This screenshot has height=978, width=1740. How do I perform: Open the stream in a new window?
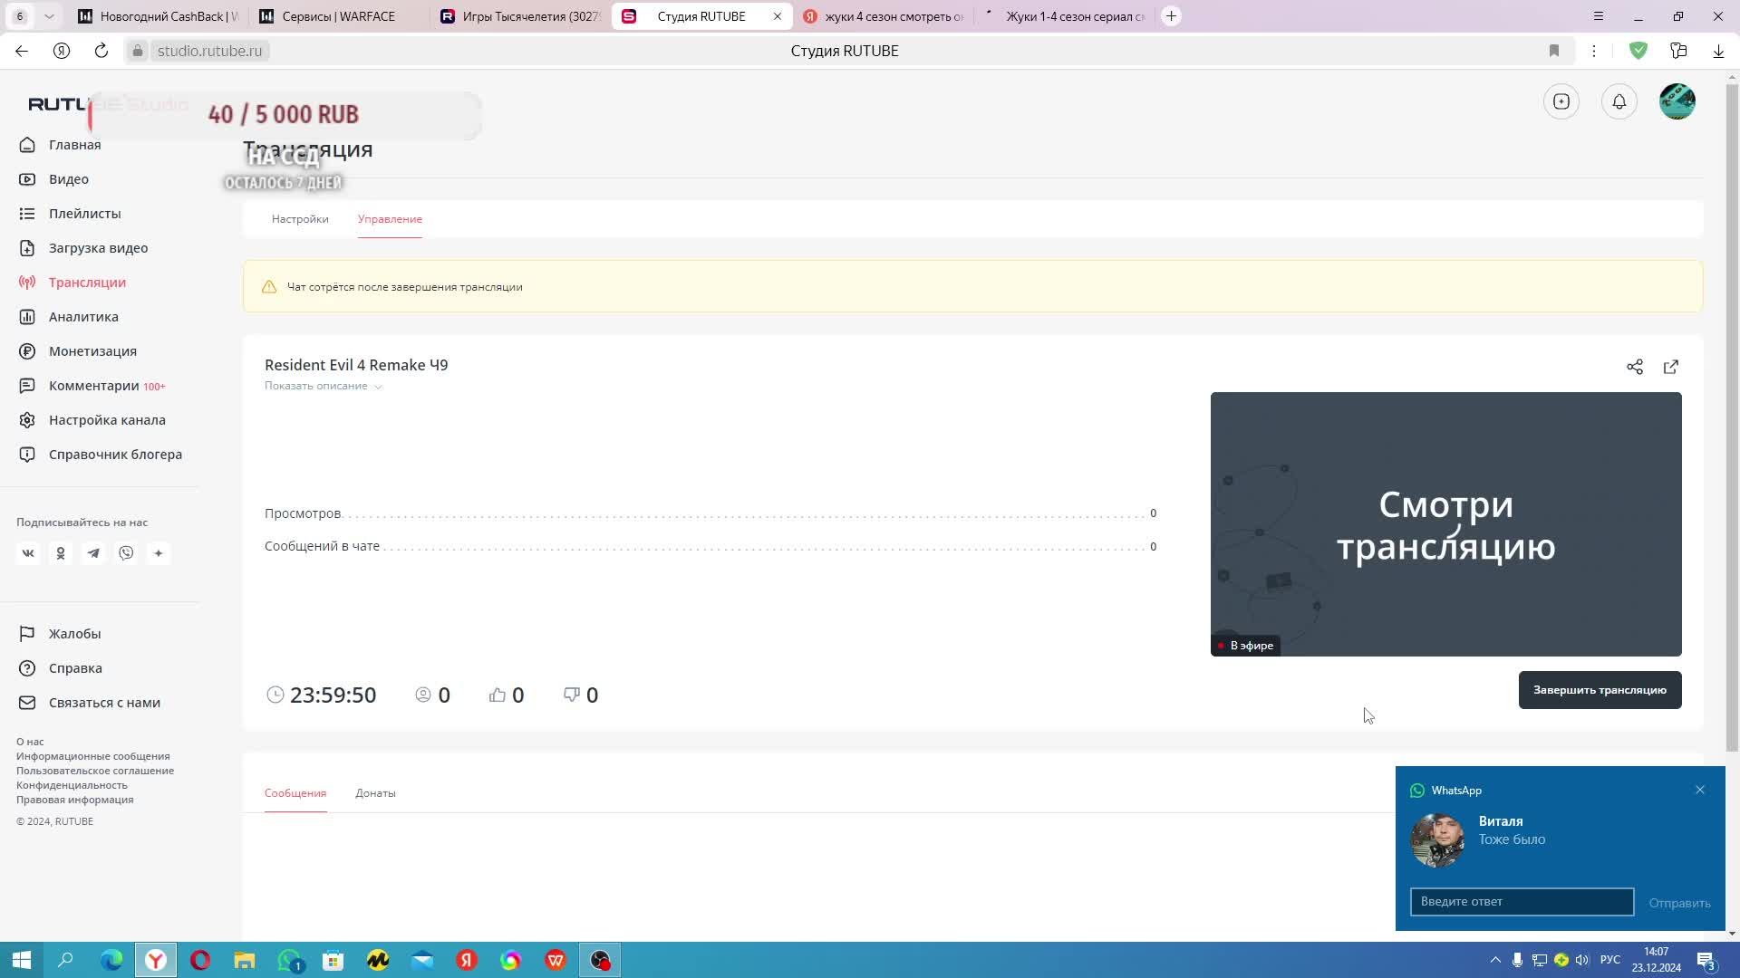click(1671, 367)
